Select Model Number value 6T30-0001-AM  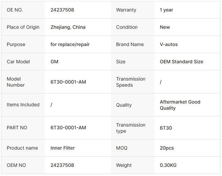coord(68,82)
